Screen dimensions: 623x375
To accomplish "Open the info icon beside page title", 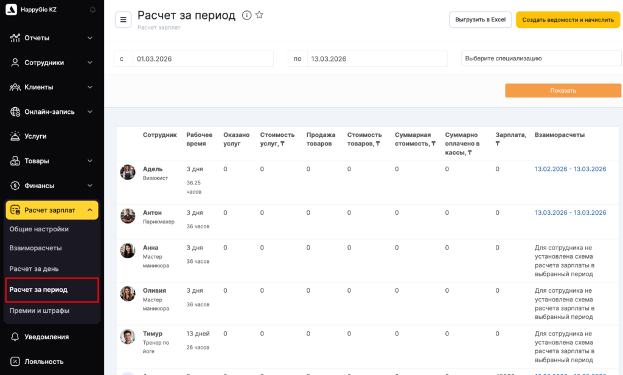I will (x=246, y=16).
